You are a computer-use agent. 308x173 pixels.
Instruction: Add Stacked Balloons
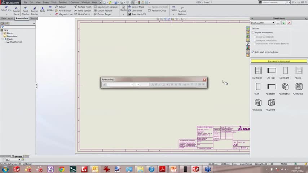coord(182,11)
